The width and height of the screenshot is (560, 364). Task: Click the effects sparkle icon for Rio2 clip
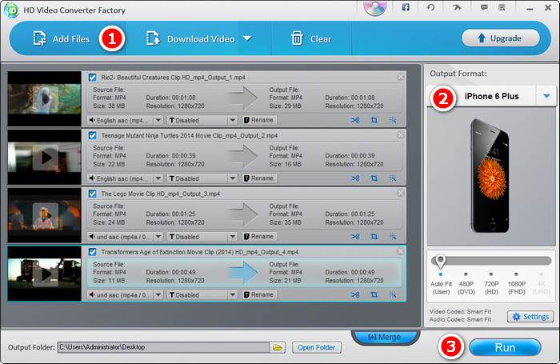tap(393, 120)
